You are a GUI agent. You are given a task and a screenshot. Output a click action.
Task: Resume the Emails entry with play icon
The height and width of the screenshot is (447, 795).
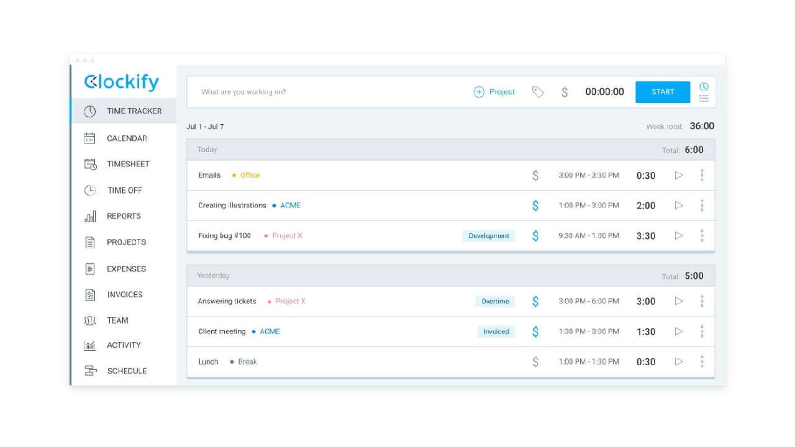point(679,176)
